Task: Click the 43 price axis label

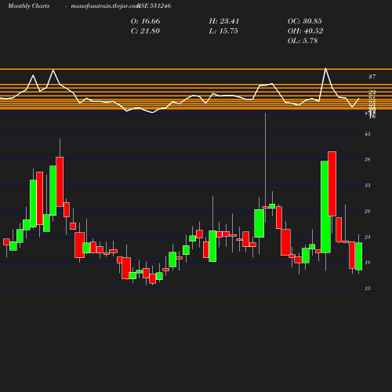Action: pos(368,134)
